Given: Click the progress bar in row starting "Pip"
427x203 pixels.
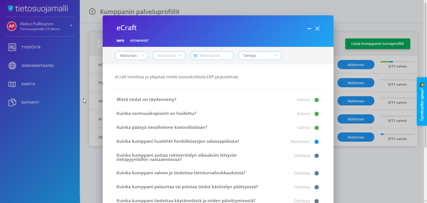Looking at the screenshot, I should click(397, 80).
